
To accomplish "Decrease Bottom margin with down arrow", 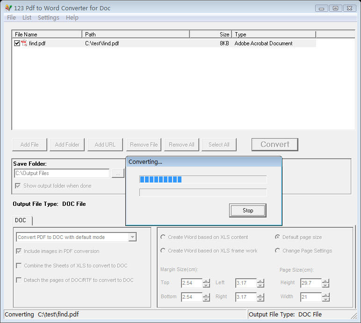I will [207, 299].
